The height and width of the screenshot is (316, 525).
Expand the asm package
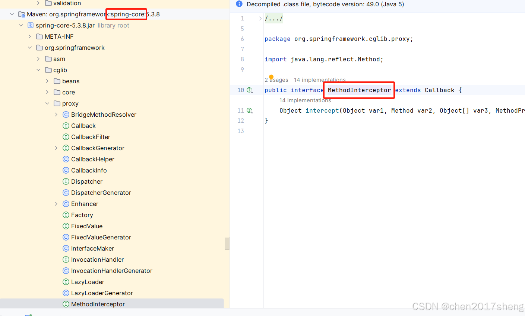pos(38,59)
